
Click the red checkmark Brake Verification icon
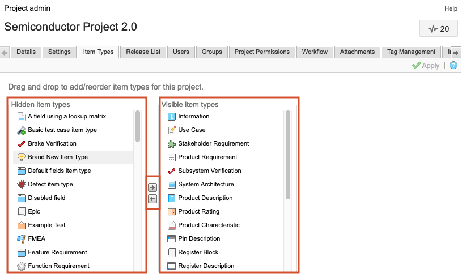(22, 143)
